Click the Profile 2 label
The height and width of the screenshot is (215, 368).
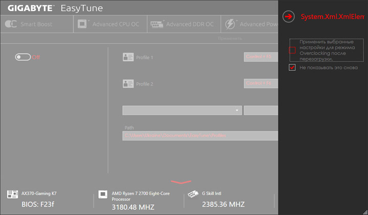[x=145, y=84]
